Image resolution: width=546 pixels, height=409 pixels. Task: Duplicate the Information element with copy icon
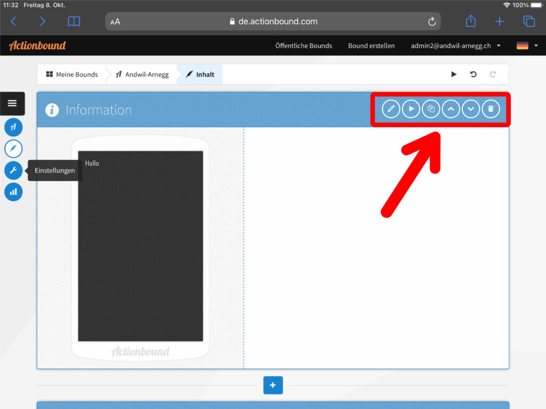pos(431,109)
